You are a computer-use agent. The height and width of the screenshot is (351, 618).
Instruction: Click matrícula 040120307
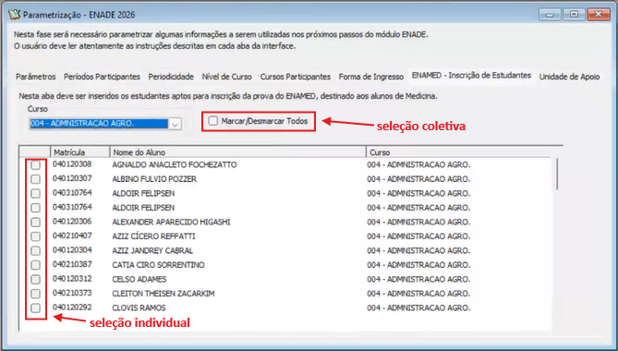(72, 178)
